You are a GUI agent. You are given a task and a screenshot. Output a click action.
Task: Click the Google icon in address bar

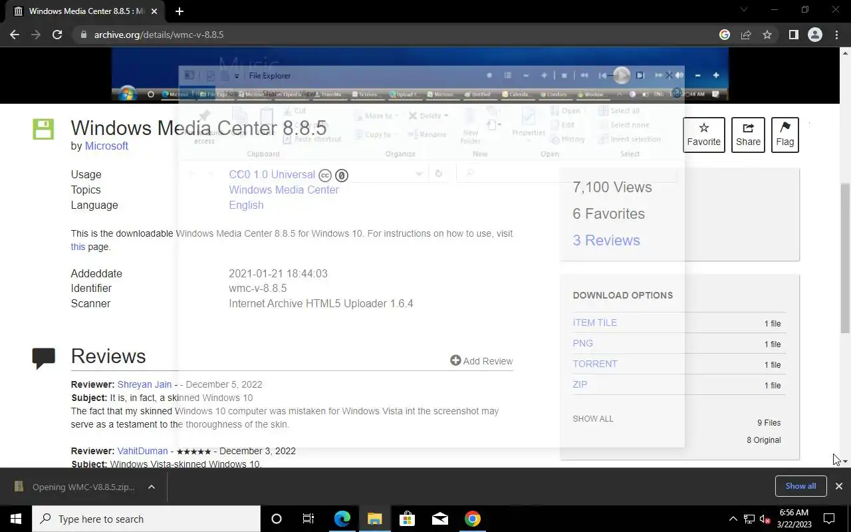[725, 35]
